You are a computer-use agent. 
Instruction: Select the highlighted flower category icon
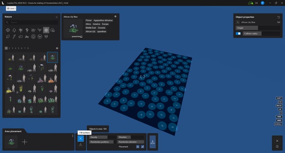pyautogui.click(x=46, y=30)
